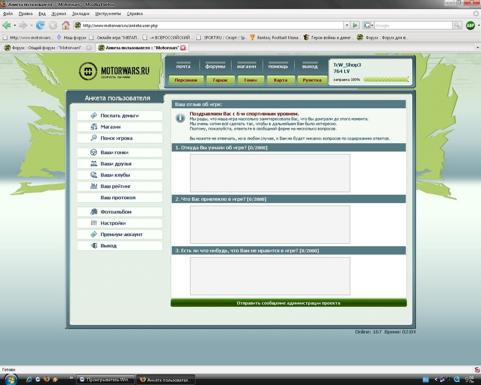Close the Анкета пользователя tab

click(x=183, y=48)
